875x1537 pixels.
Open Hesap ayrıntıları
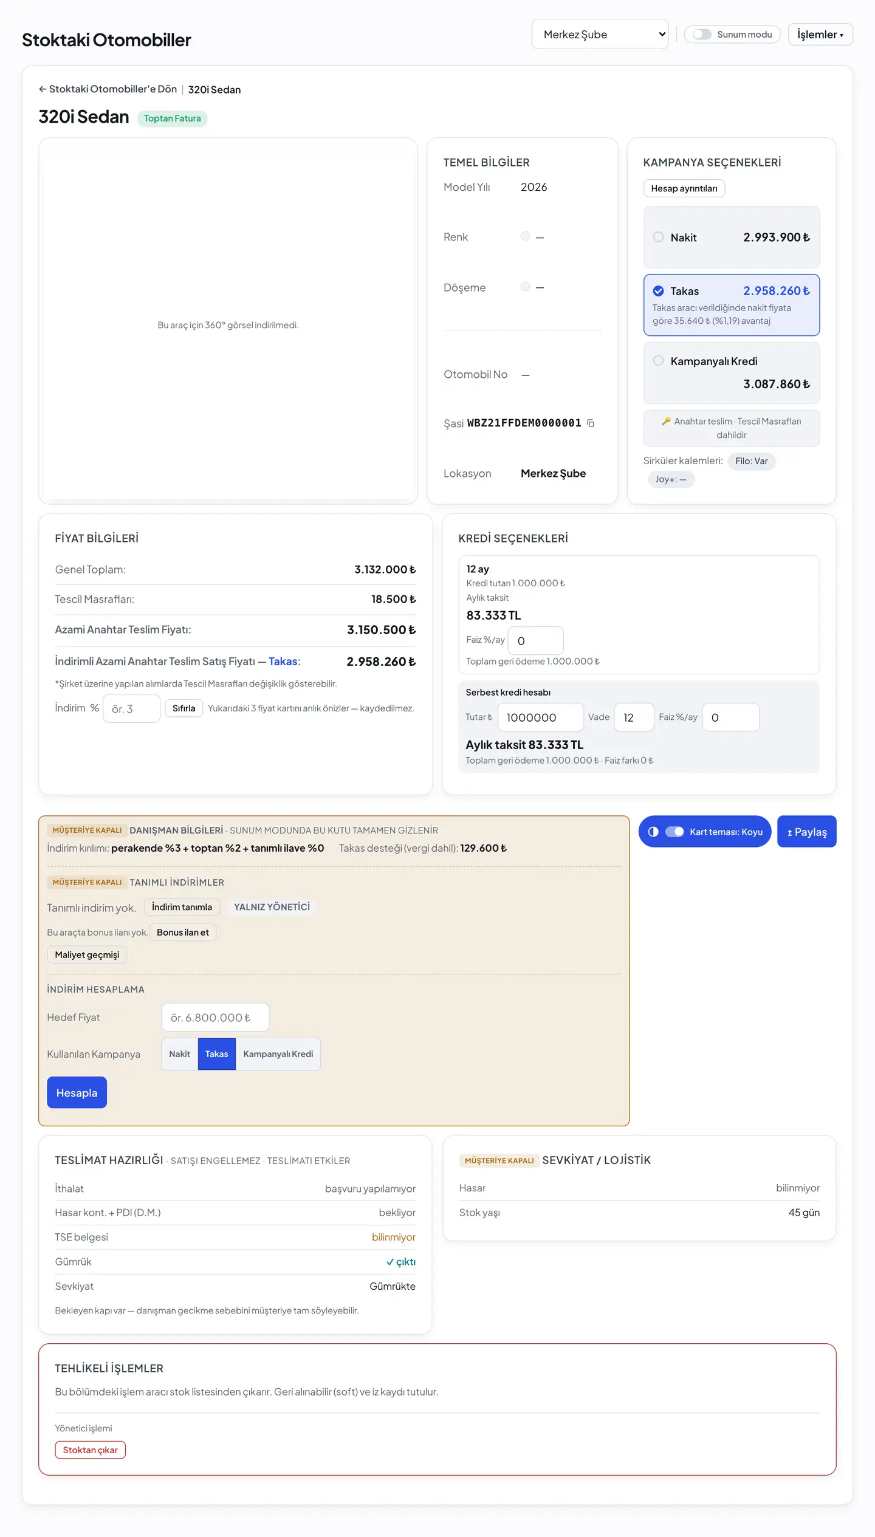pyautogui.click(x=684, y=188)
